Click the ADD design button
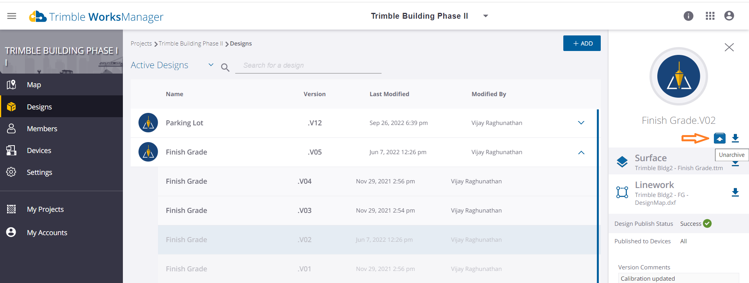749x283 pixels. point(582,44)
